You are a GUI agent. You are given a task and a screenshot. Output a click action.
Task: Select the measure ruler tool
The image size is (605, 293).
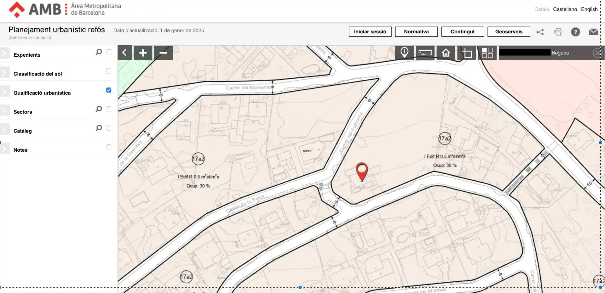coord(425,53)
